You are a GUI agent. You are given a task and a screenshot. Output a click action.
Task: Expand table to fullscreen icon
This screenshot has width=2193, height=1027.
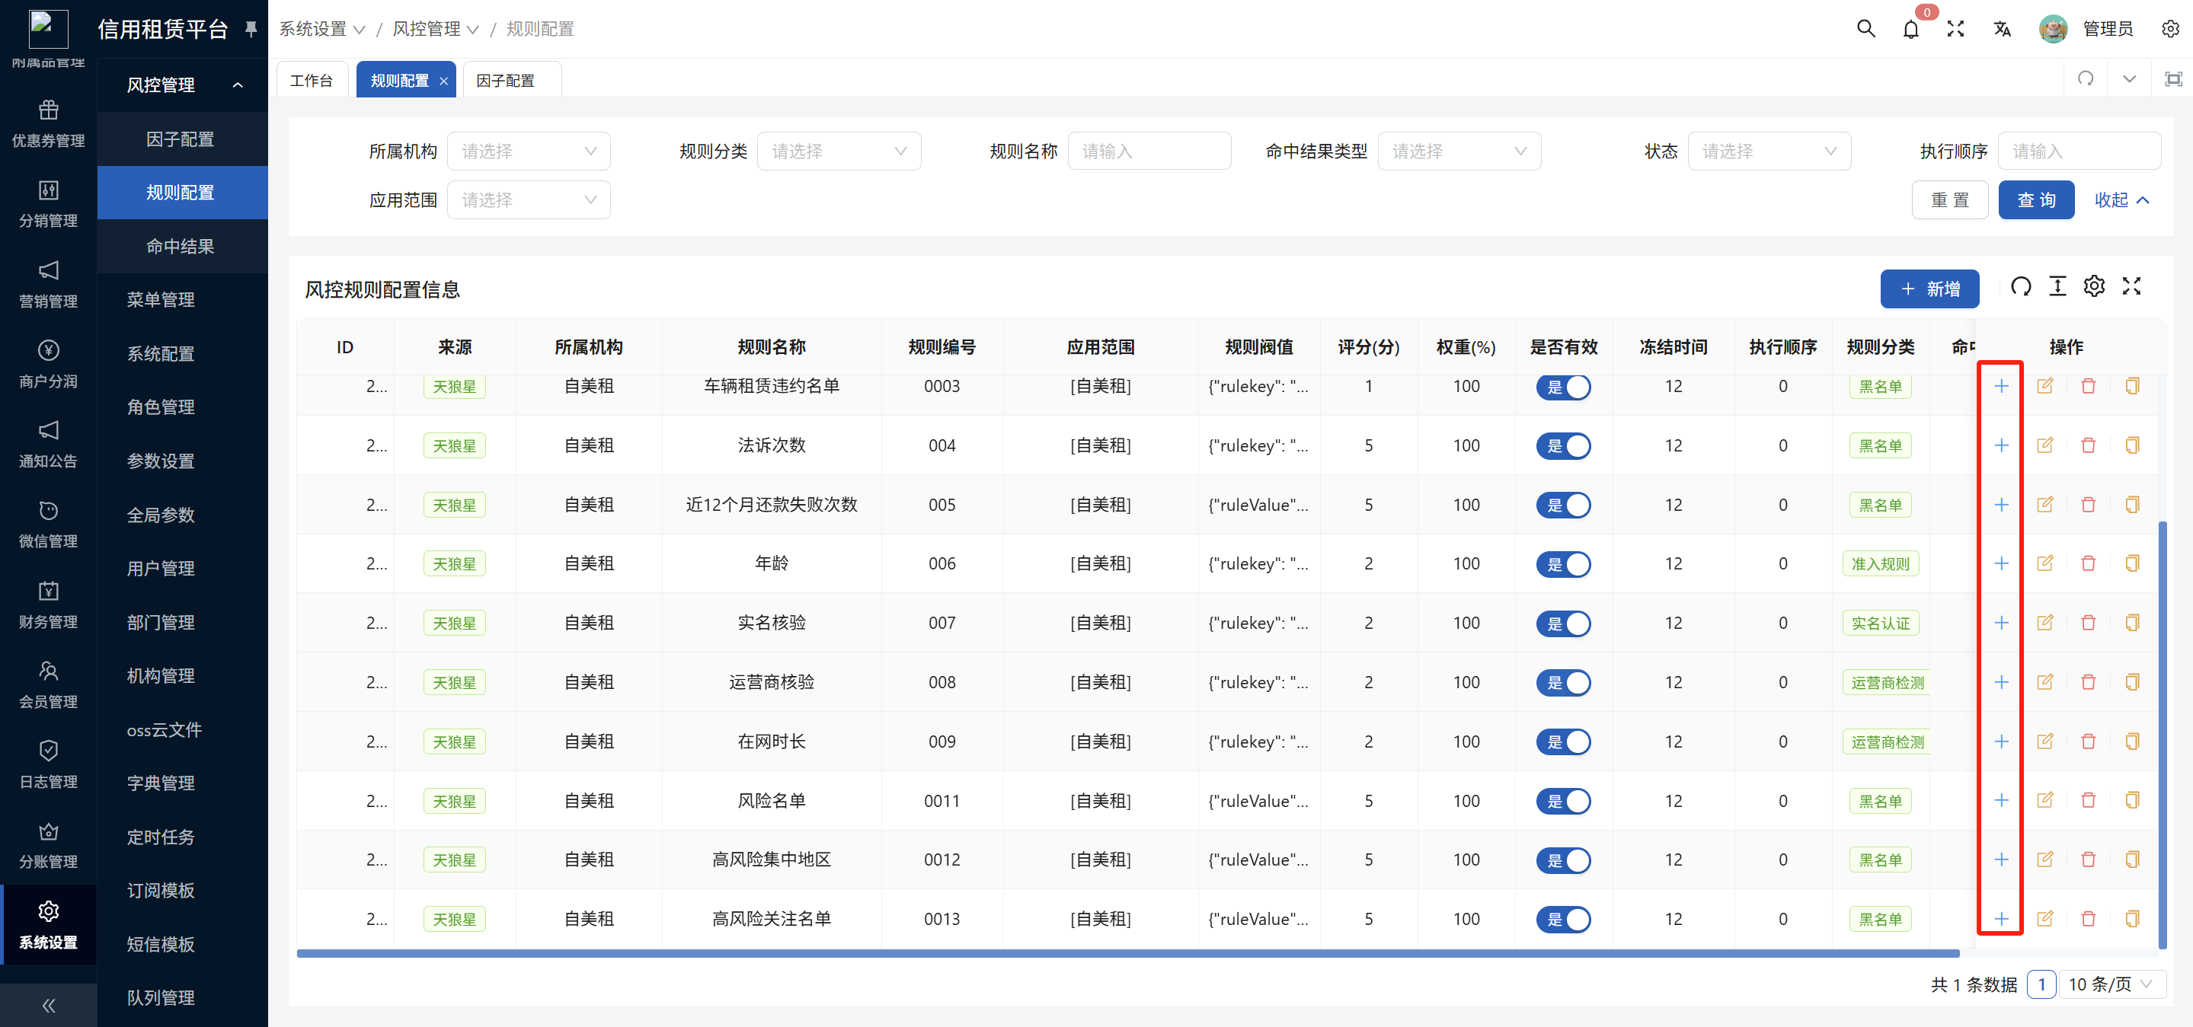[2131, 287]
